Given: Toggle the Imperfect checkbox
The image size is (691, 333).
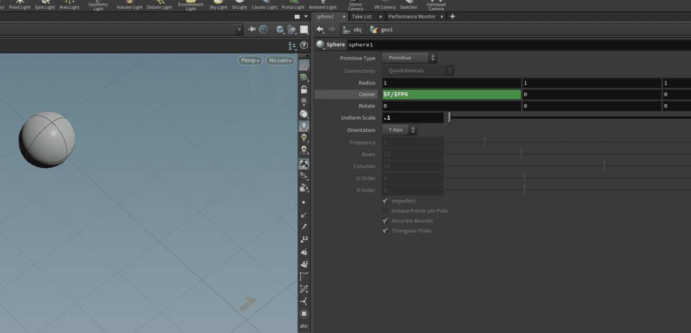Looking at the screenshot, I should (385, 201).
